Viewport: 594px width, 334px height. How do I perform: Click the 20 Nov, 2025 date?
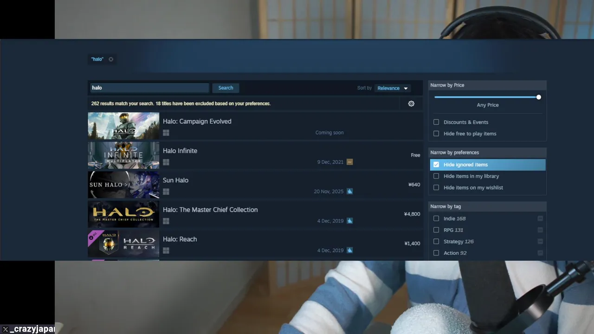click(329, 192)
